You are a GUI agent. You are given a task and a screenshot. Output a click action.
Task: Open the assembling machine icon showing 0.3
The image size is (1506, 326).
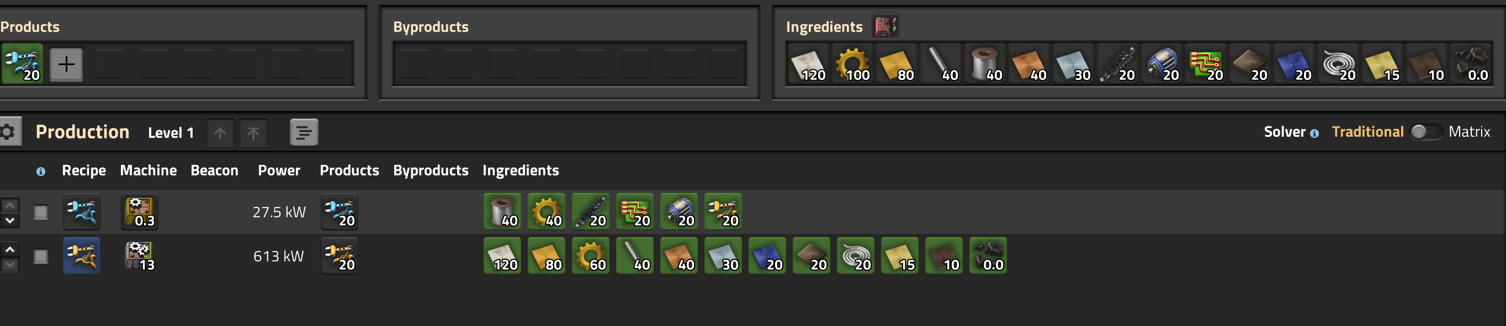[140, 212]
